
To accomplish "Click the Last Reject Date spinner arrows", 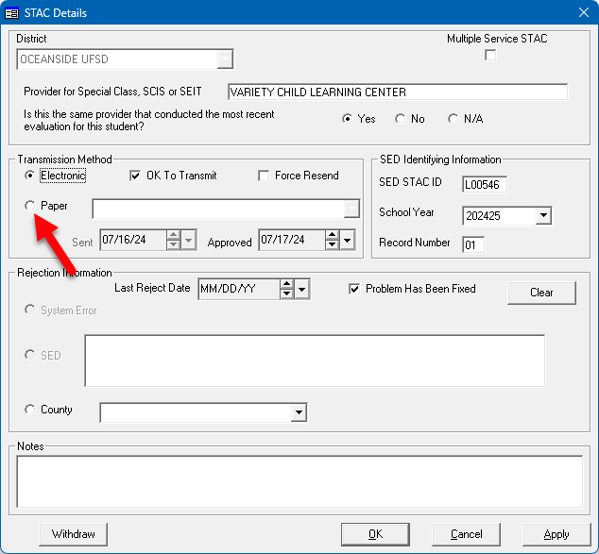I will tap(286, 290).
